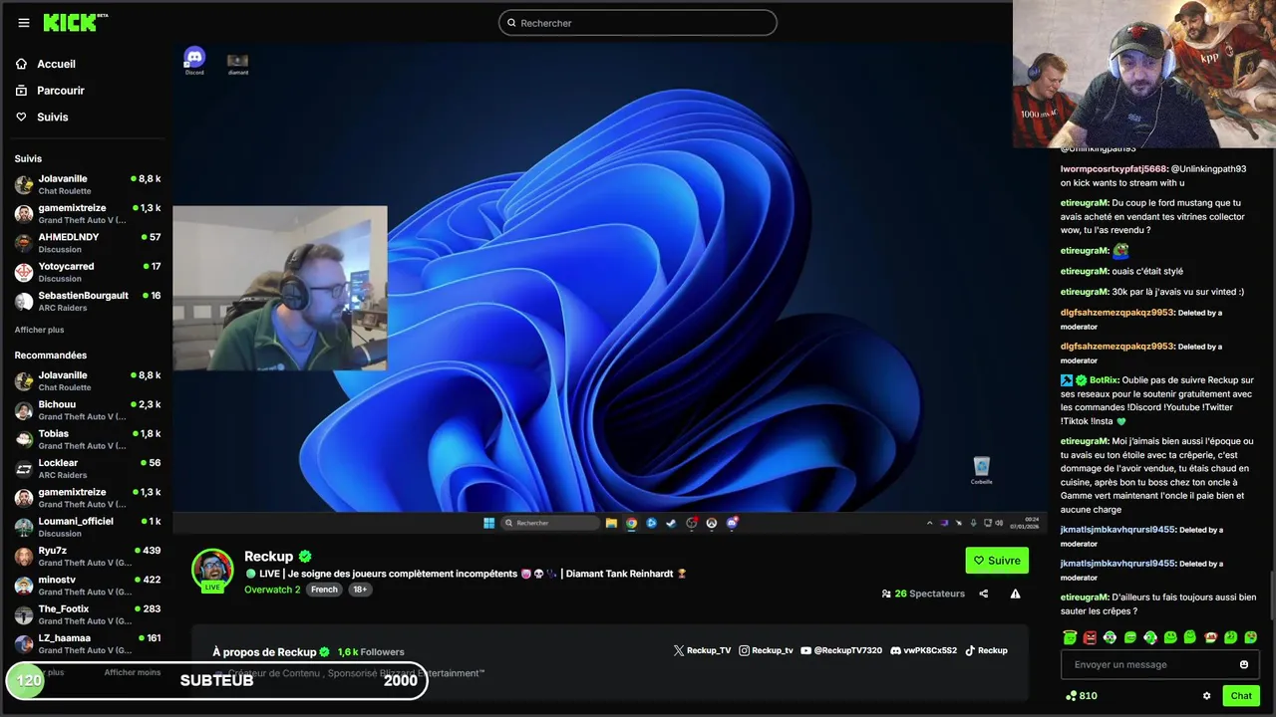Open Discord from the streamed taskbar
Image resolution: width=1276 pixels, height=717 pixels.
(x=732, y=523)
